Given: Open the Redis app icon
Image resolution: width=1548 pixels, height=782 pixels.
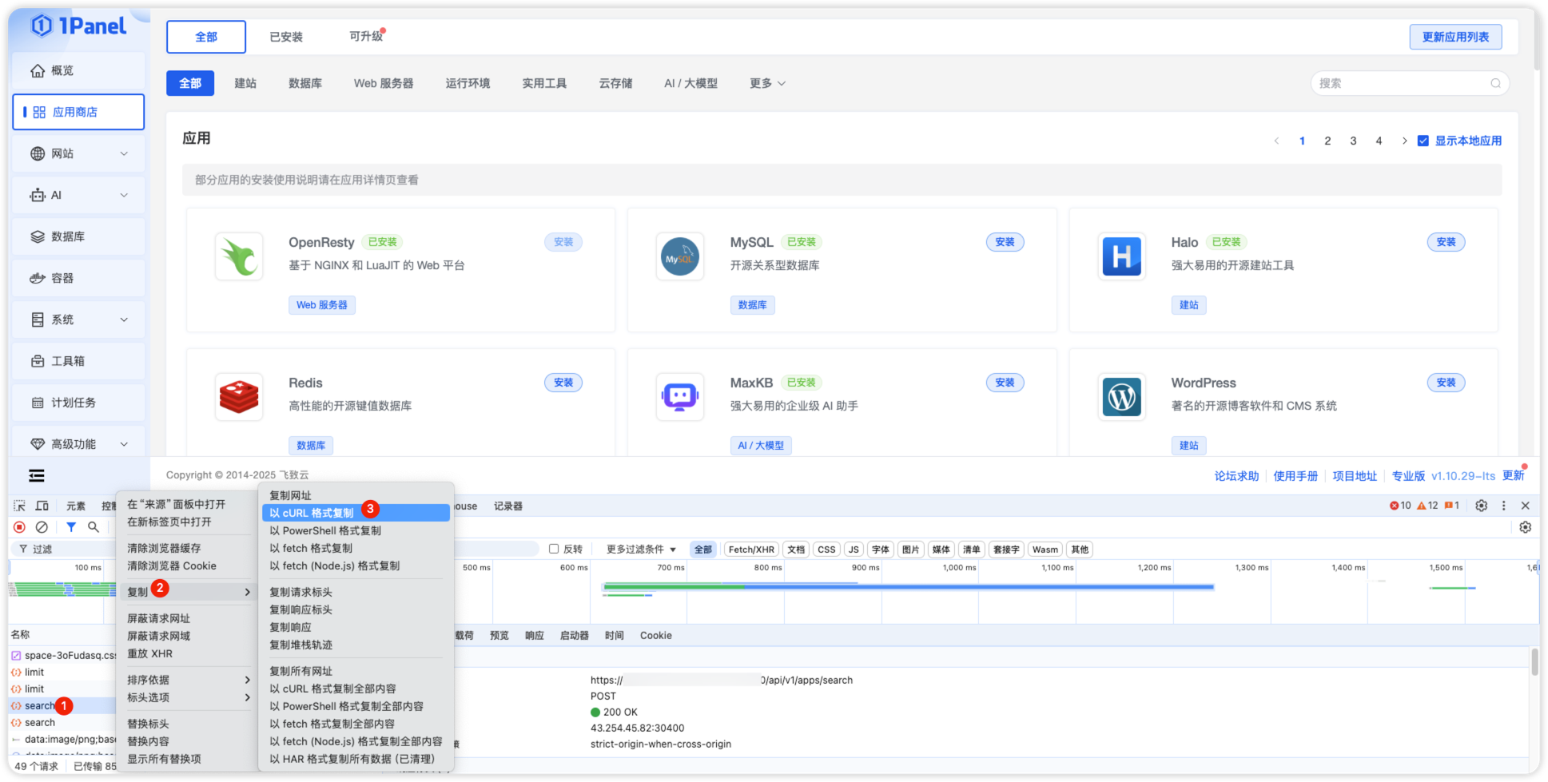Looking at the screenshot, I should point(239,397).
